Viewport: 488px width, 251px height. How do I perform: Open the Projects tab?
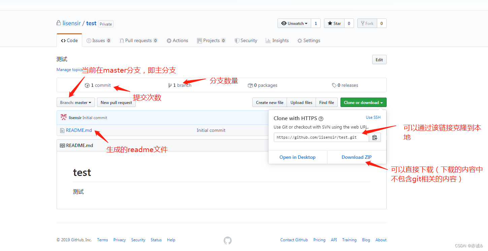[211, 40]
